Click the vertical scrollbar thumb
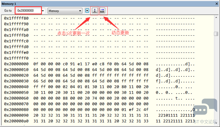This screenshot has height=127, width=220. click(216, 34)
